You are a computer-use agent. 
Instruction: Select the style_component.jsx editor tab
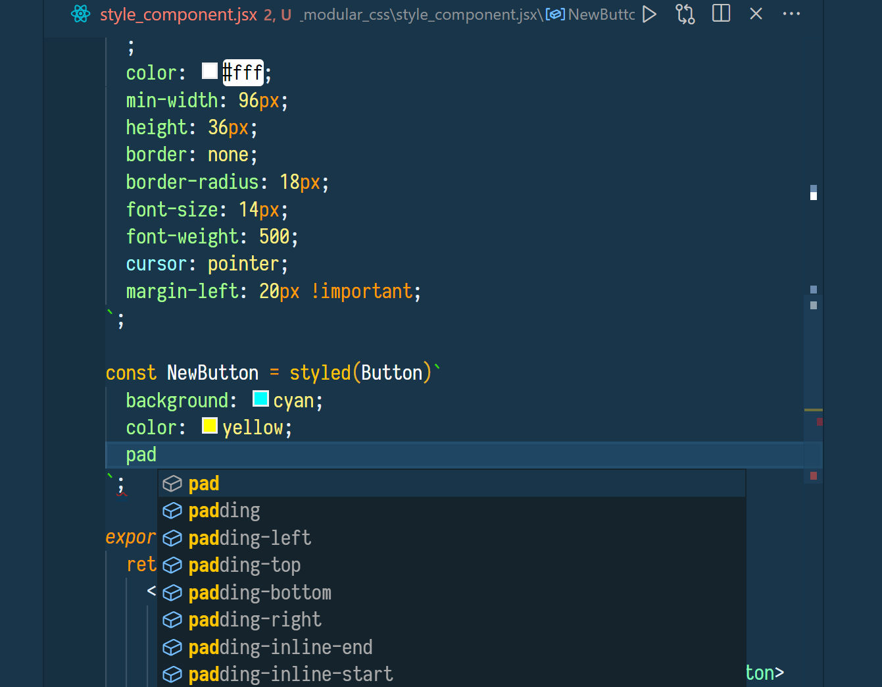(x=178, y=14)
